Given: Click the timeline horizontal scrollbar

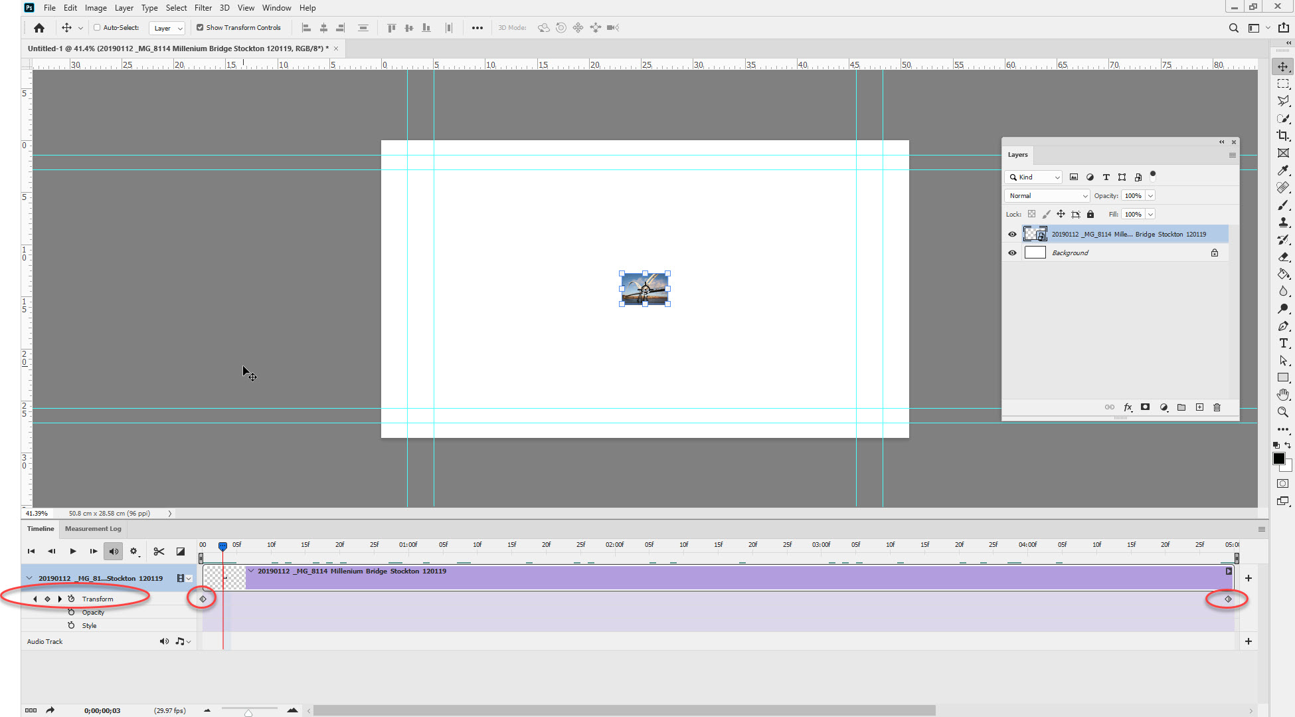Looking at the screenshot, I should tap(624, 711).
